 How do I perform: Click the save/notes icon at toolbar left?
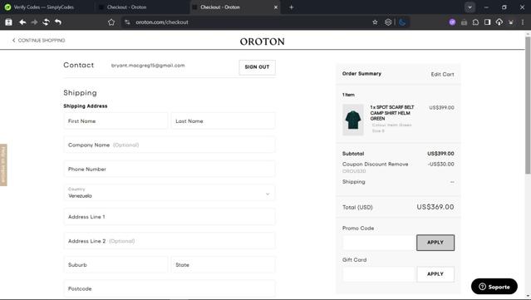[x=8, y=22]
